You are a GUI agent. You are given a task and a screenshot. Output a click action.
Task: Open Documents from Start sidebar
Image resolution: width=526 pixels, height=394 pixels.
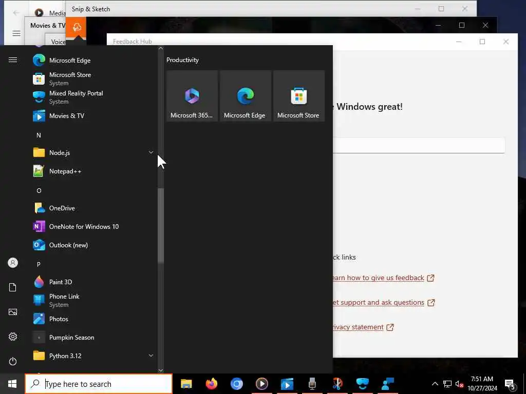click(x=13, y=287)
